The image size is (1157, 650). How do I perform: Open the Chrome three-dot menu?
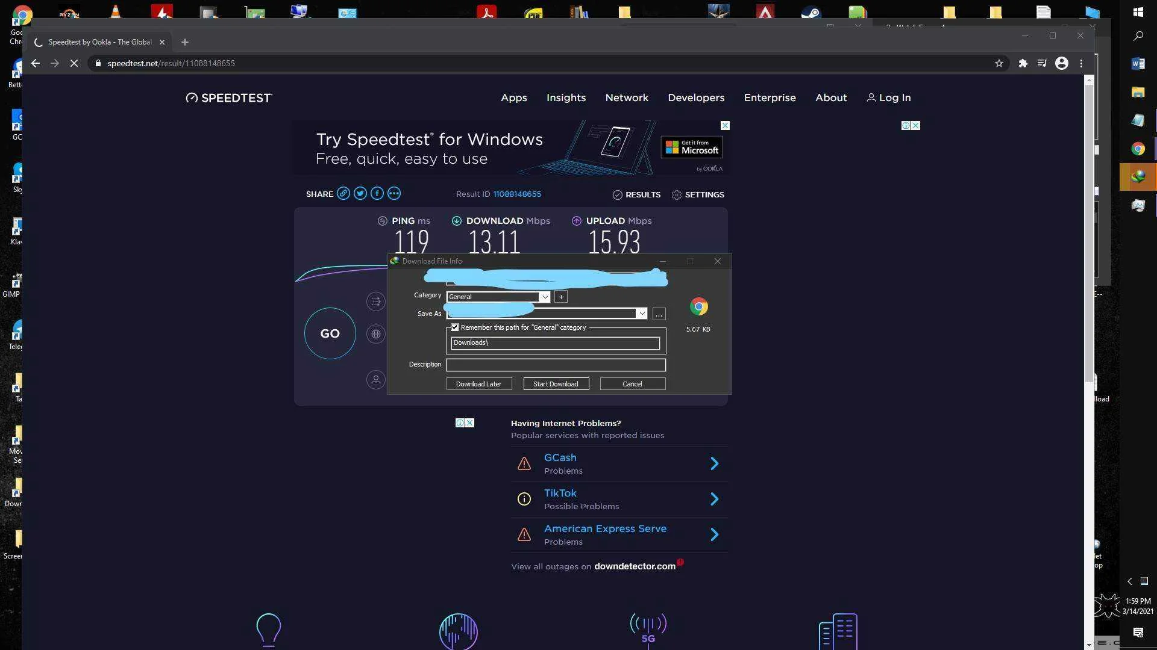click(x=1082, y=63)
